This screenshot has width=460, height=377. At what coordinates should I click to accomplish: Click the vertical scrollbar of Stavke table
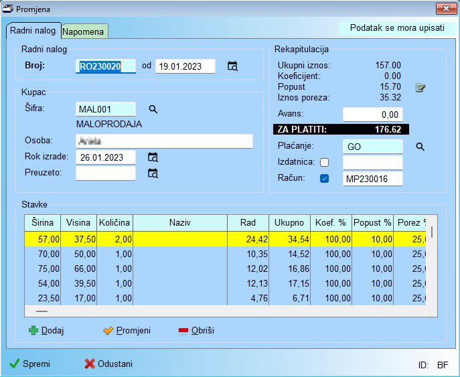click(x=432, y=232)
